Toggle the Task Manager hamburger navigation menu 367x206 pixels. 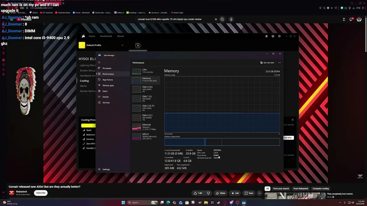[x=99, y=62]
